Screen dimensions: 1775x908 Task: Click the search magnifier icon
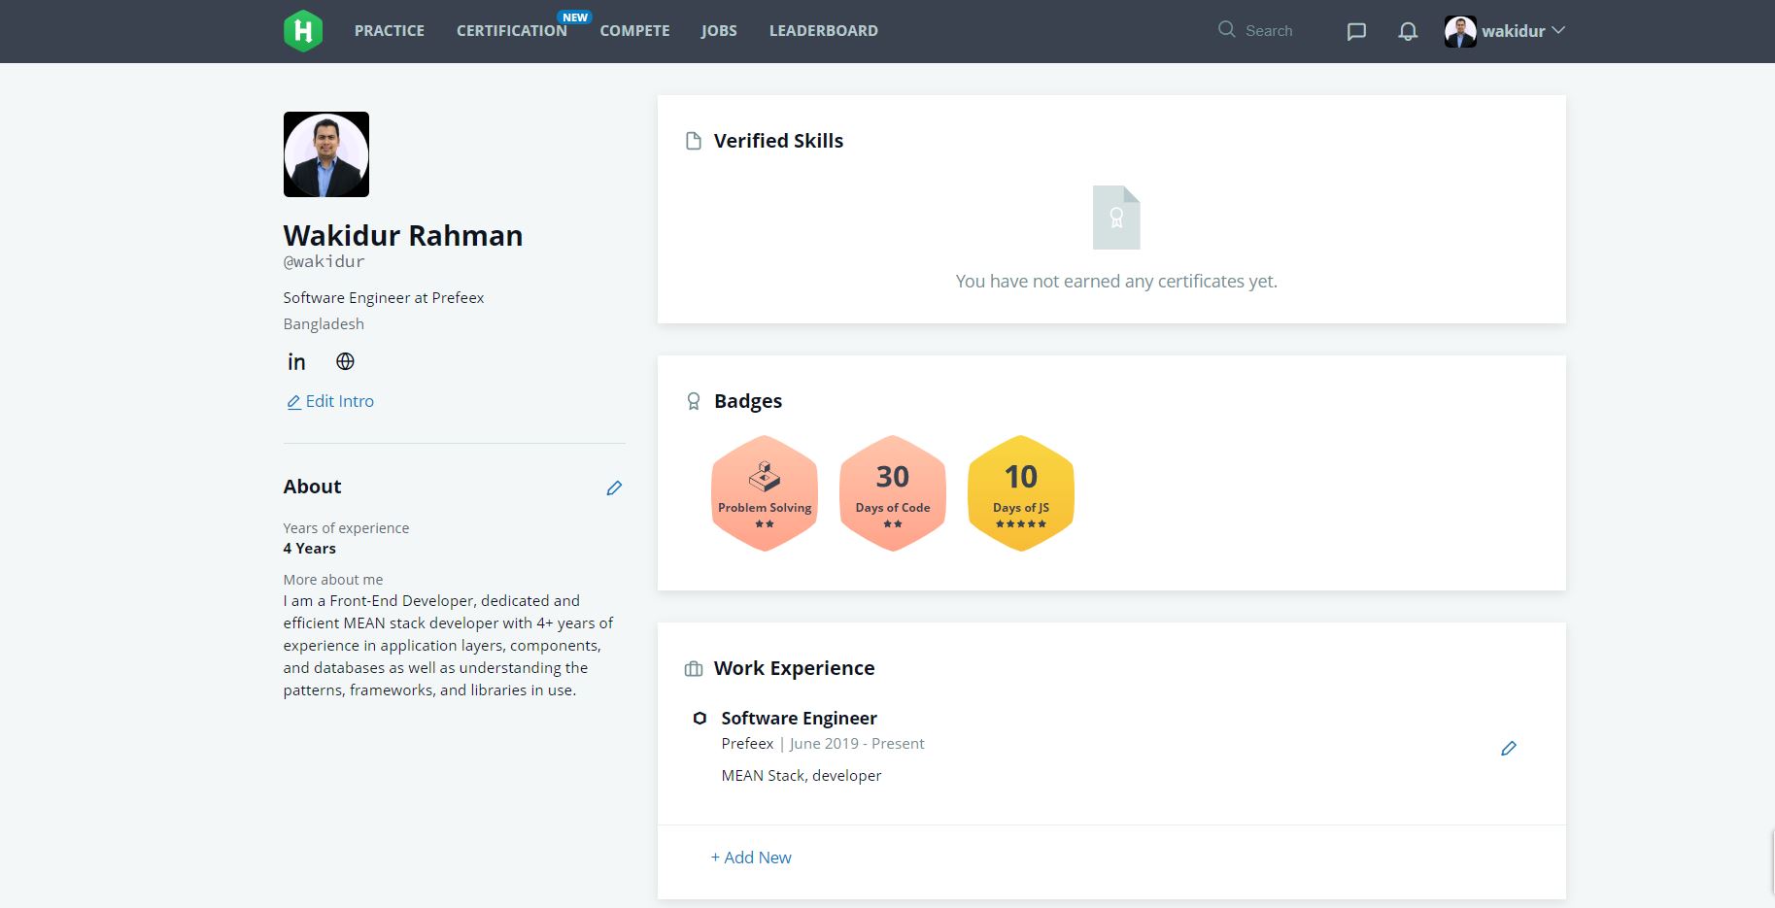1227,29
